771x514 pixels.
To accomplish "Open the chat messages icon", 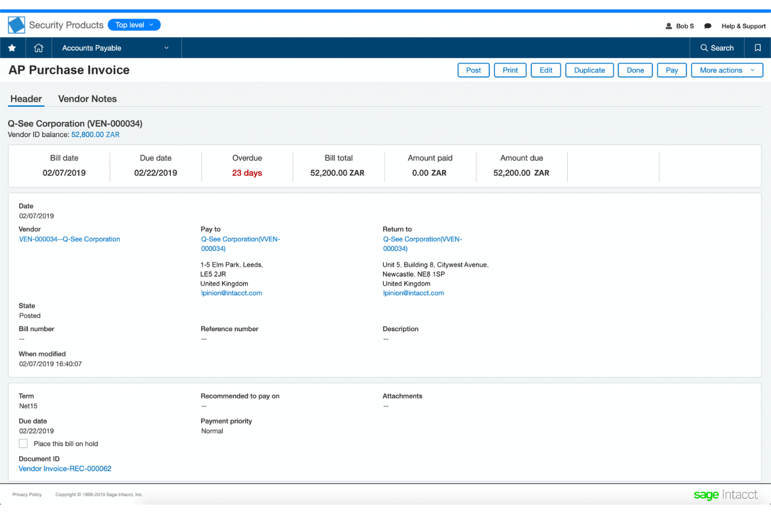I will (707, 26).
